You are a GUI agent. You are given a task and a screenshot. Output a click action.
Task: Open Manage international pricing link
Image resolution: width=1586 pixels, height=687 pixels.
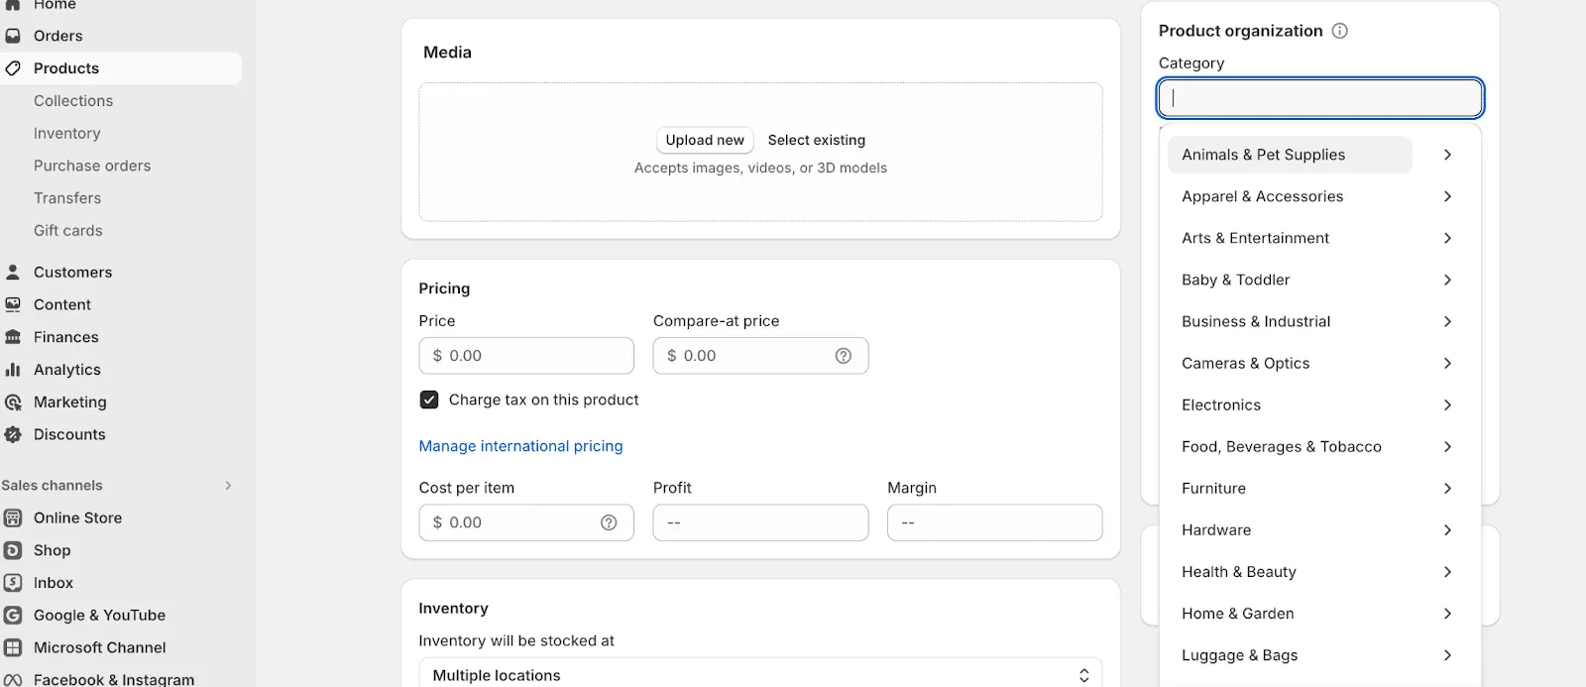click(x=521, y=446)
